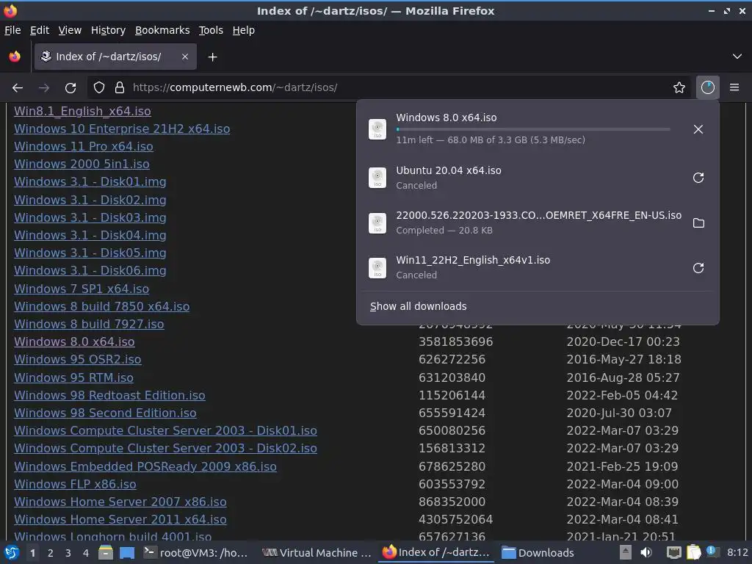This screenshot has height=564, width=752.
Task: Open the Bookmarks menu
Action: (x=162, y=30)
